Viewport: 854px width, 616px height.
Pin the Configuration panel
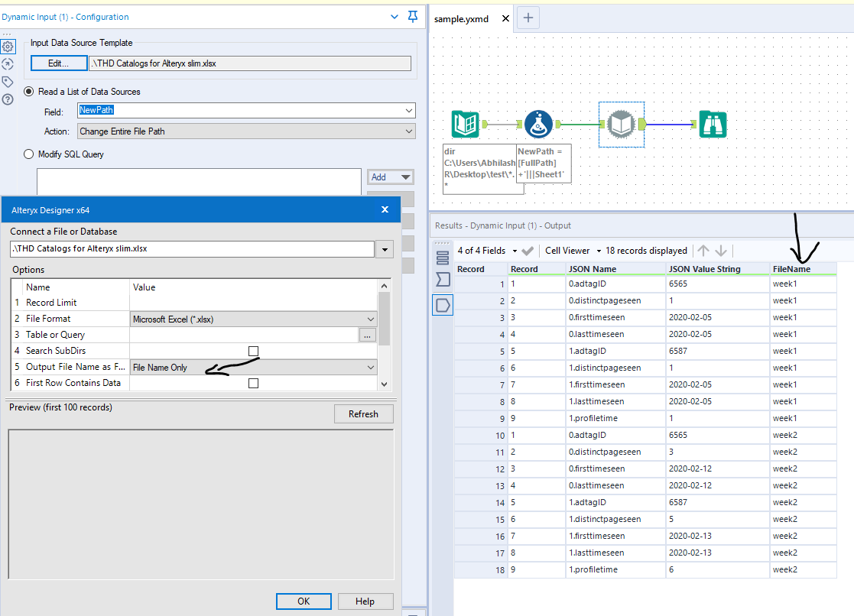[413, 16]
